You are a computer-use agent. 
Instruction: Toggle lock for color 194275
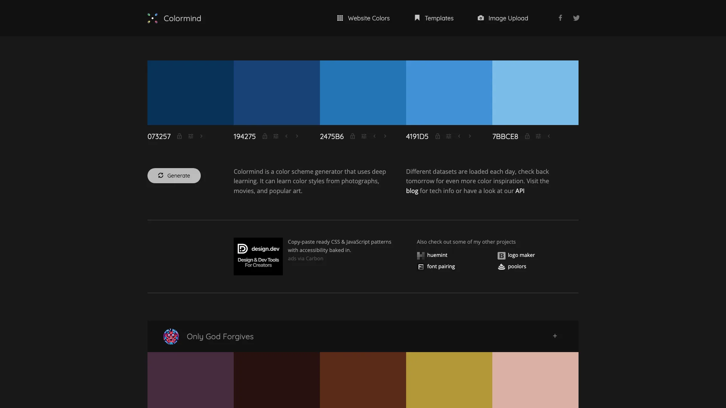(x=265, y=136)
